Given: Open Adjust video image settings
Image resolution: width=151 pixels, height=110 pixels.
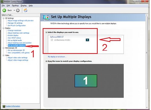Looking at the screenshot, I should pyautogui.click(x=18, y=60).
